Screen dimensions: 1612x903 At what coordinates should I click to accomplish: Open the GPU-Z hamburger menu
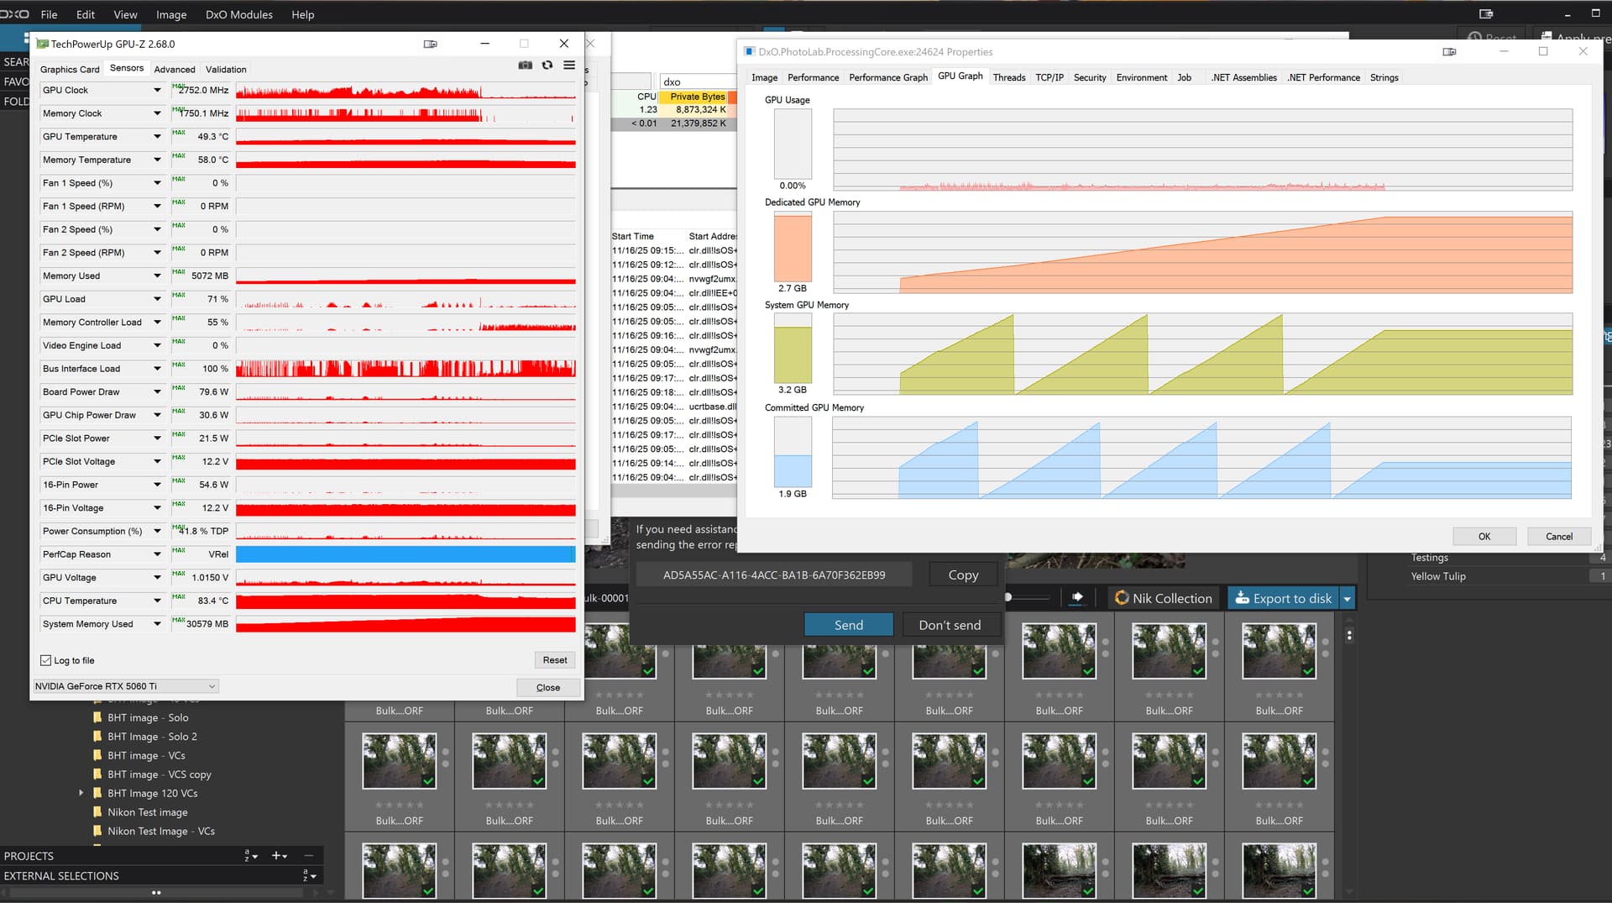point(569,66)
